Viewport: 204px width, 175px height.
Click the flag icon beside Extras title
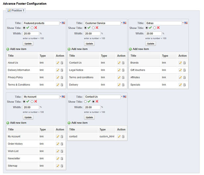tap(186, 23)
